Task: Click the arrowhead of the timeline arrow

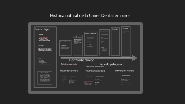Action: [134, 58]
